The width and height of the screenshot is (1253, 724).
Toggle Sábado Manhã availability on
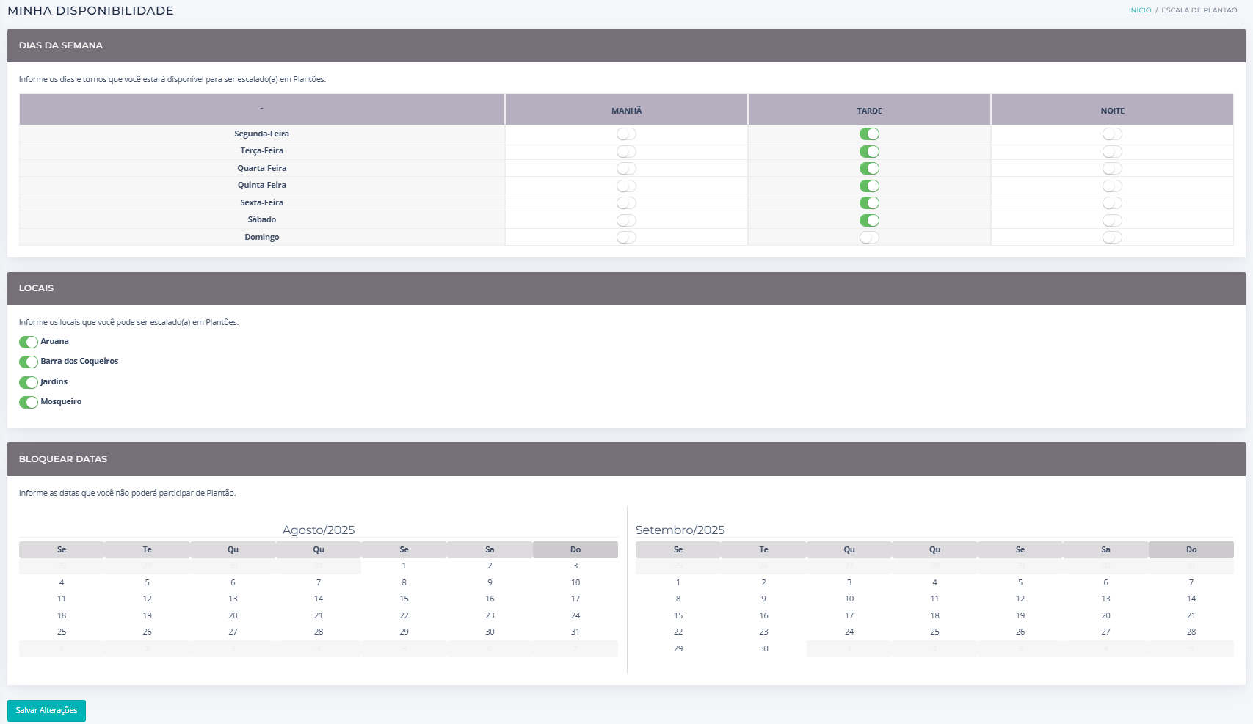click(626, 220)
